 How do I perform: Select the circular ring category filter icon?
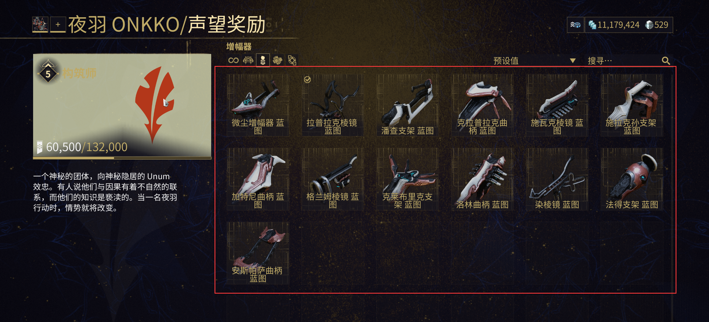pos(292,60)
